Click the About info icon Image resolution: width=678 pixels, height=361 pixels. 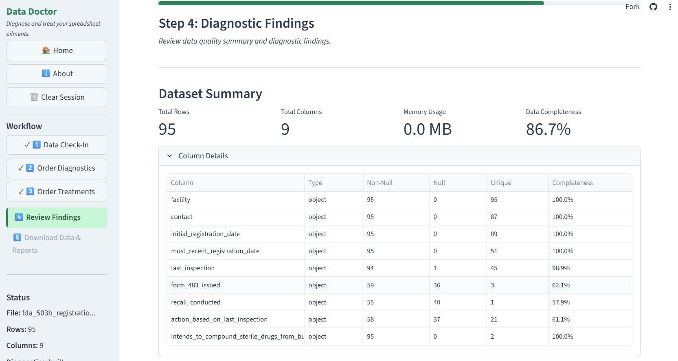coord(46,74)
